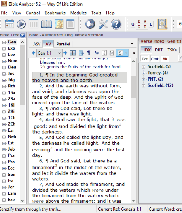Expand the Scofield, (12) entry
The height and width of the screenshot is (213, 182).
[x=144, y=86]
